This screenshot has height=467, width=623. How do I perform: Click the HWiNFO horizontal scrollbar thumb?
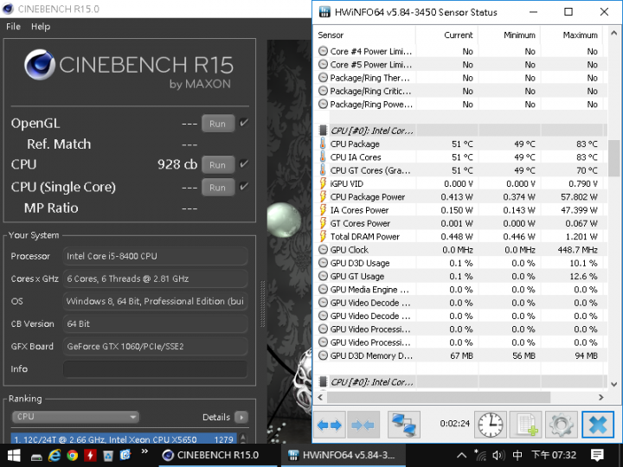pyautogui.click(x=438, y=397)
